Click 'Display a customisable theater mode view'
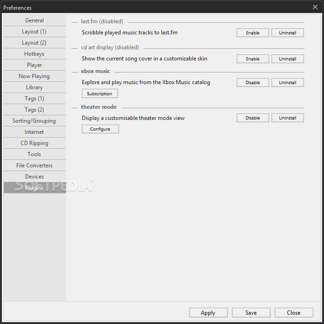The width and height of the screenshot is (324, 324). coord(133,118)
